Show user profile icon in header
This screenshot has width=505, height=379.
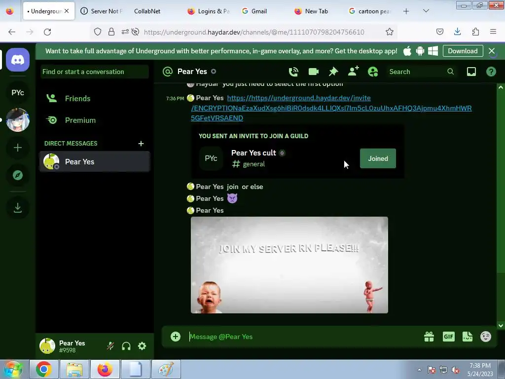373,72
